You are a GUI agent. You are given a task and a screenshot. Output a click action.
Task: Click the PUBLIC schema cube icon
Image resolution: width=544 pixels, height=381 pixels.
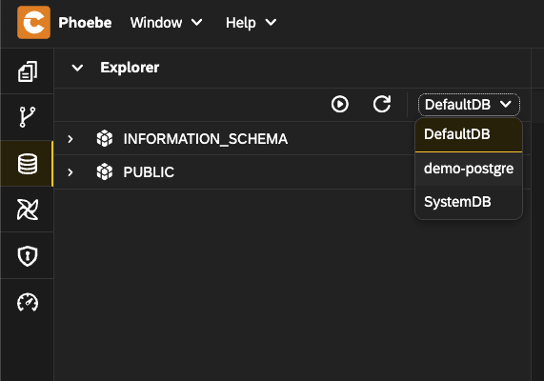pos(105,172)
